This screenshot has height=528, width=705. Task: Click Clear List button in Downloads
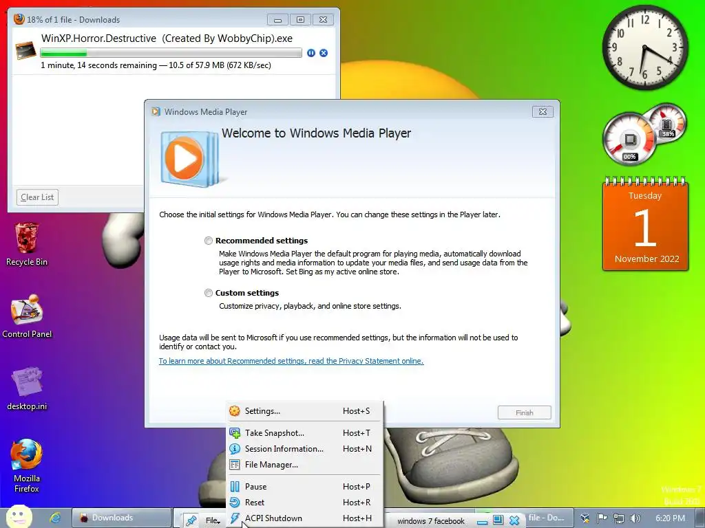tap(37, 197)
